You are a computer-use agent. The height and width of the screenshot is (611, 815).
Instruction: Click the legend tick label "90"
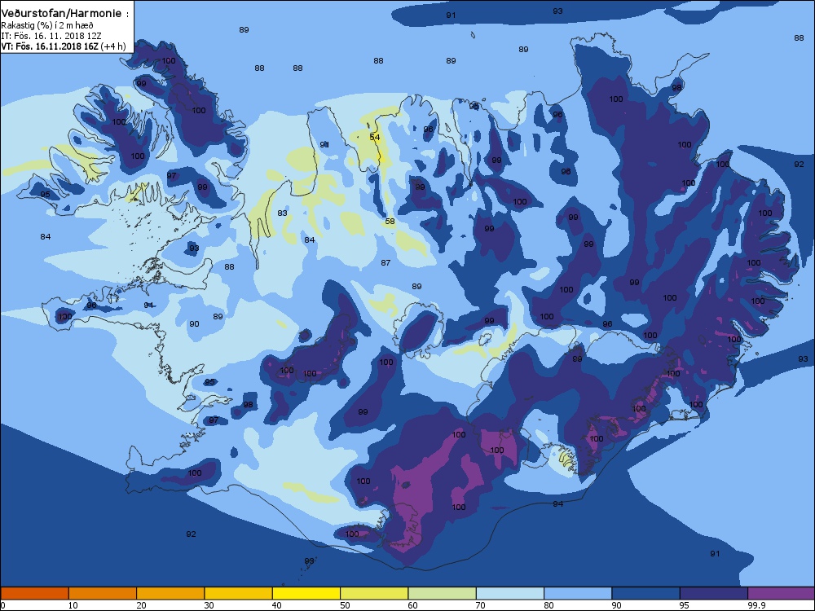617,604
